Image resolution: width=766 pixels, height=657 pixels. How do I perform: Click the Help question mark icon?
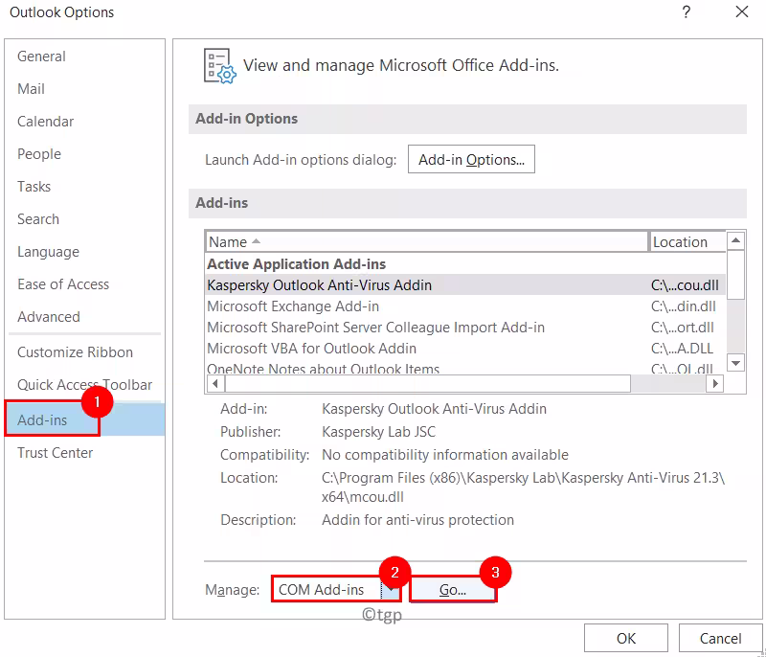[686, 12]
